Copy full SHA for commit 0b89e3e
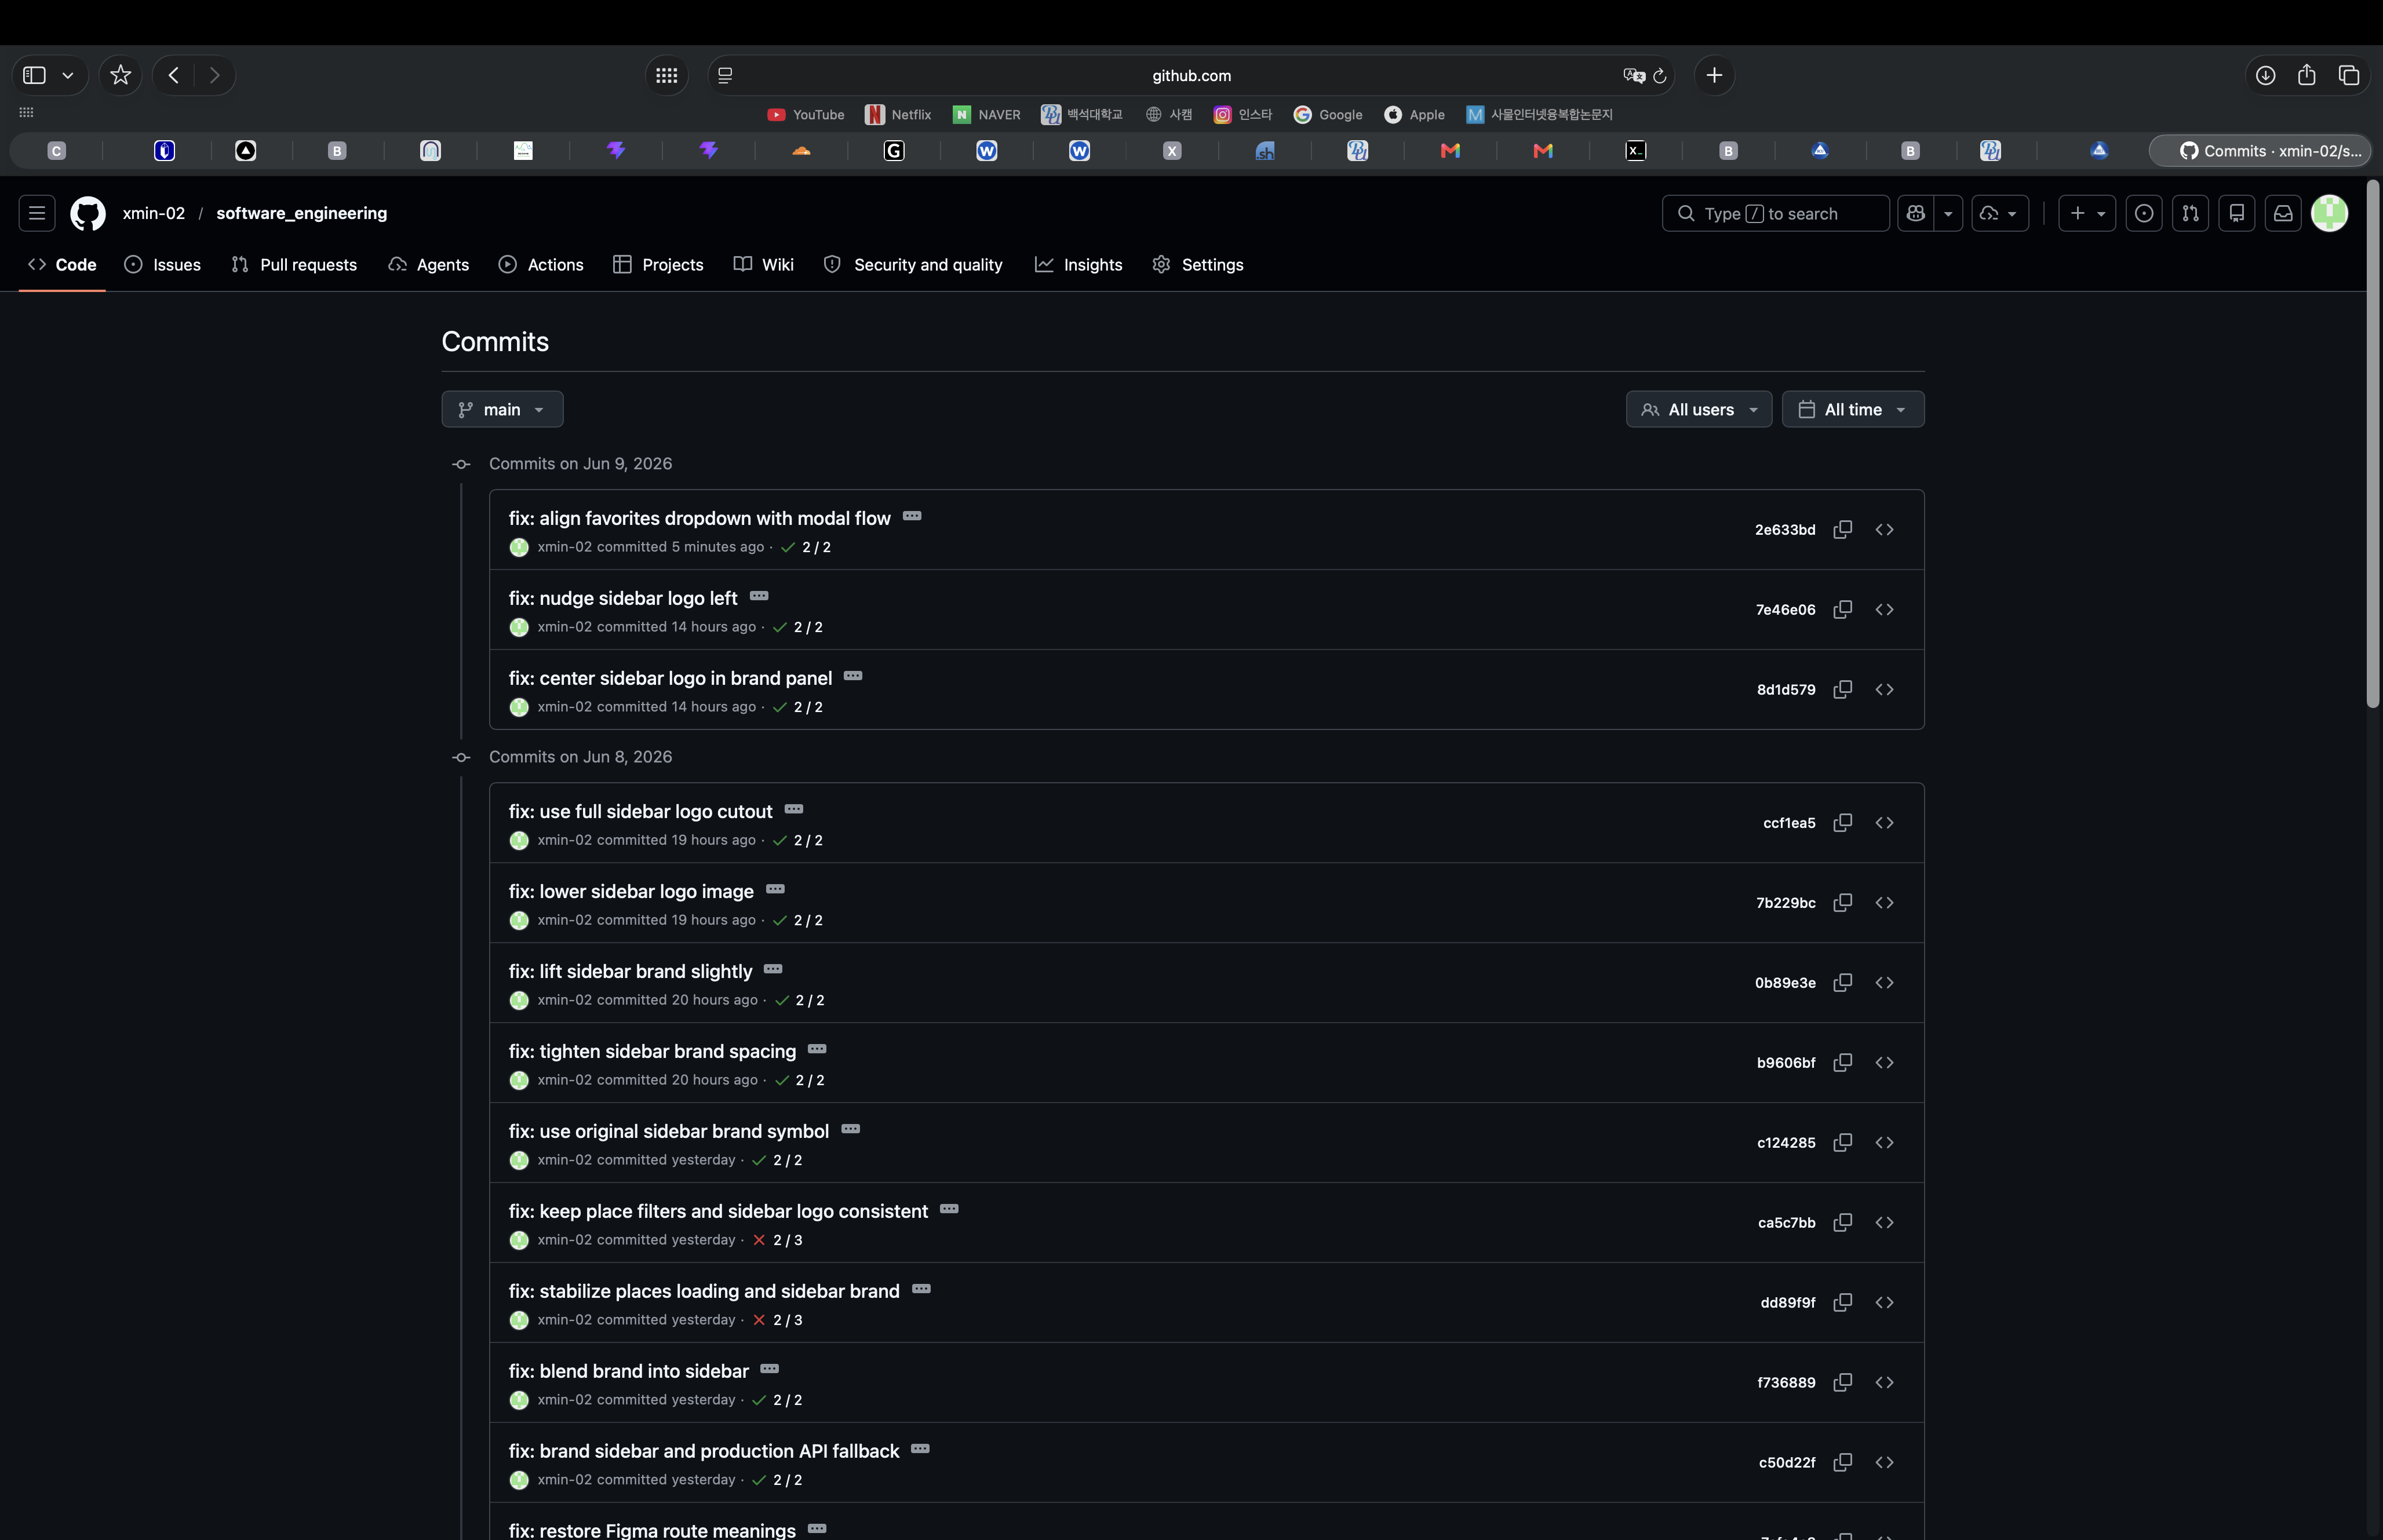 coord(1842,982)
